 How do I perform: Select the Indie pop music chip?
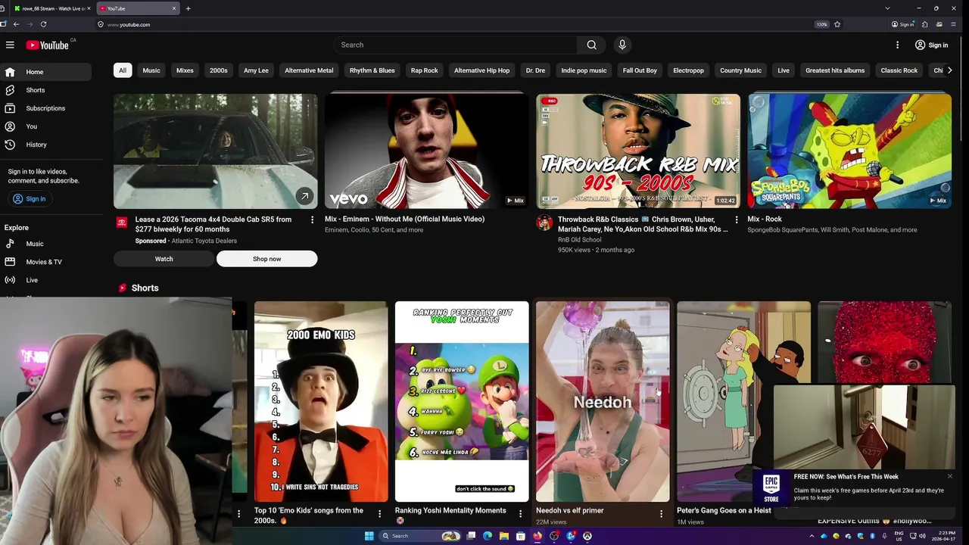pos(584,70)
